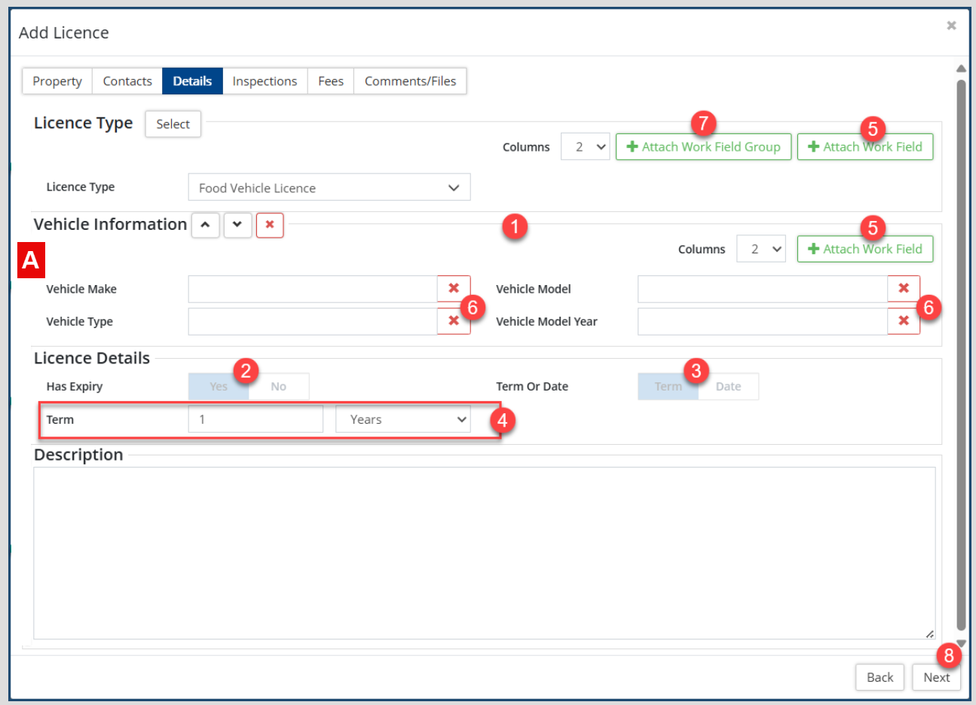Click the Vehicle Make input field
The width and height of the screenshot is (976, 705).
tap(313, 289)
